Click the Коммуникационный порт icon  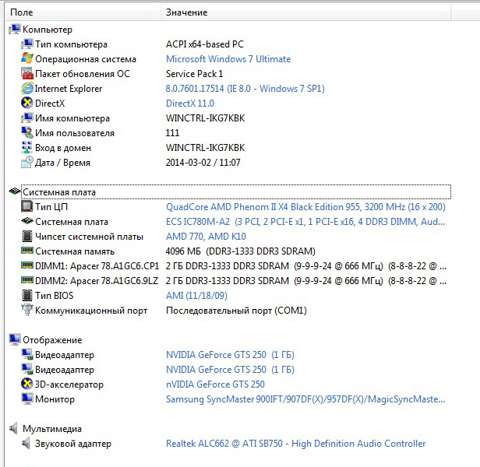click(x=27, y=310)
